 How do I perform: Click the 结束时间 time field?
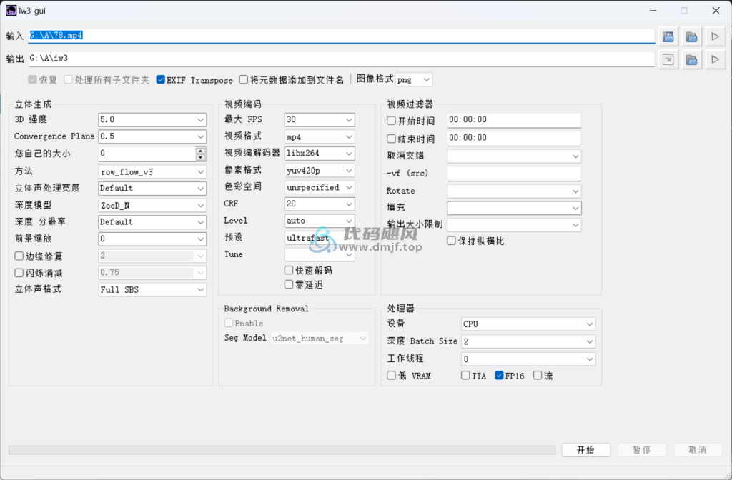[514, 138]
